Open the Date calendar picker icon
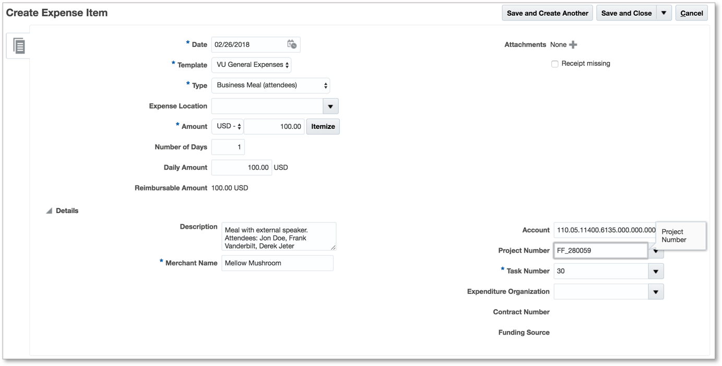 [292, 44]
